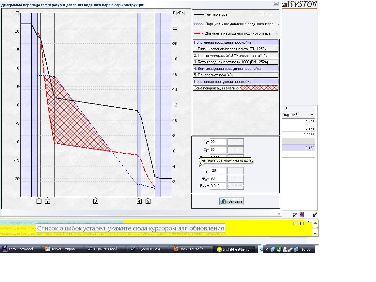Open the δ units dropdown in background table

(x=312, y=115)
